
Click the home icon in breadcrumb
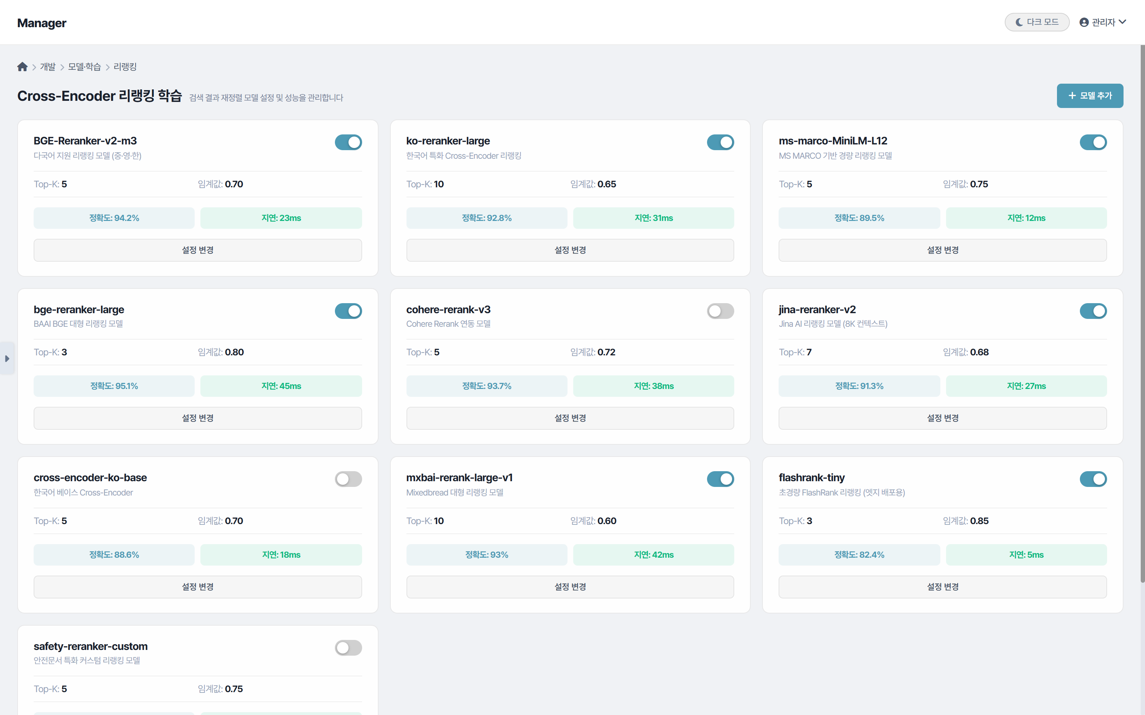22,67
